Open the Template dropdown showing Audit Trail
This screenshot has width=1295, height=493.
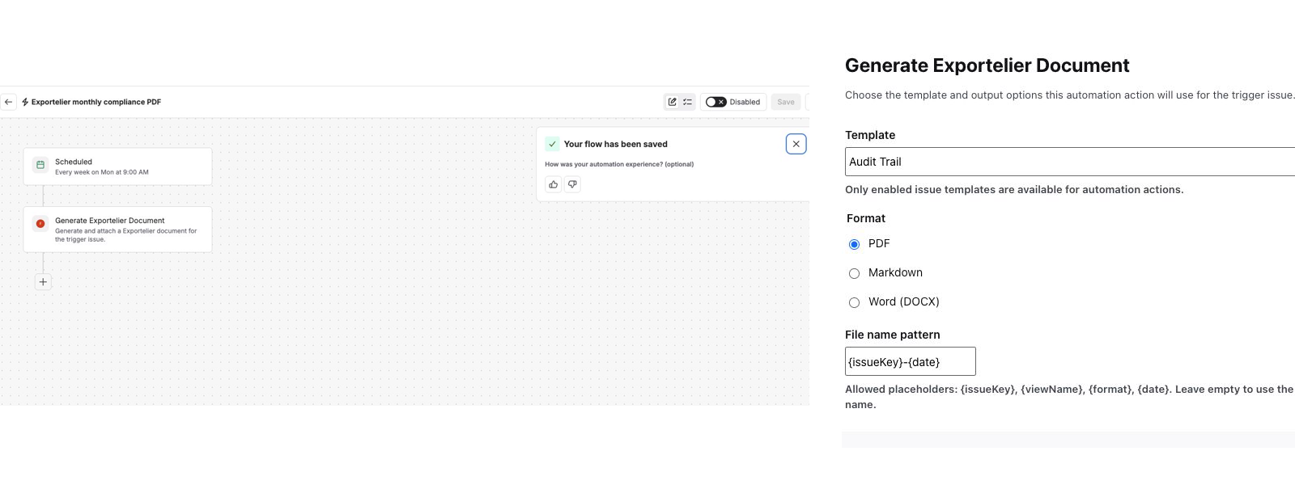(x=1070, y=162)
